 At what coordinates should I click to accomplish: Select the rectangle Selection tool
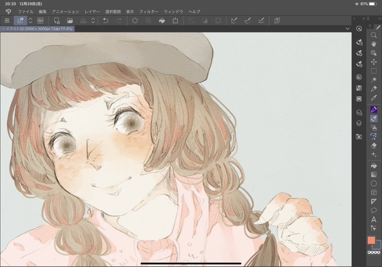[374, 71]
